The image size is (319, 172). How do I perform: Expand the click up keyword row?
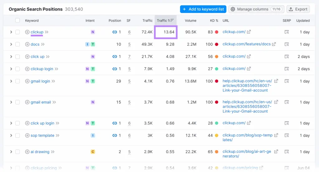click(x=11, y=57)
